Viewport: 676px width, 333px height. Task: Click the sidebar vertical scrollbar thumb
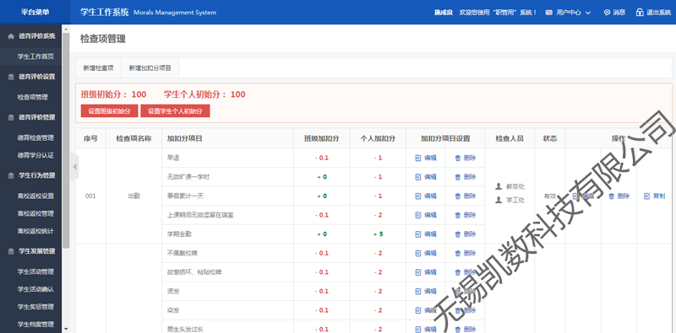point(66,140)
